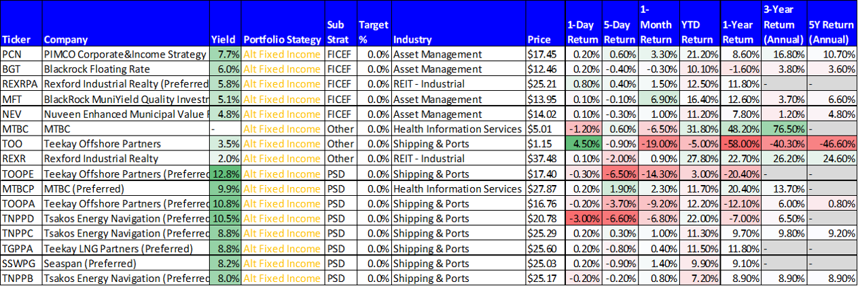The width and height of the screenshot is (858, 286).
Task: Click ticker cell SSWPG
Action: [x=21, y=263]
